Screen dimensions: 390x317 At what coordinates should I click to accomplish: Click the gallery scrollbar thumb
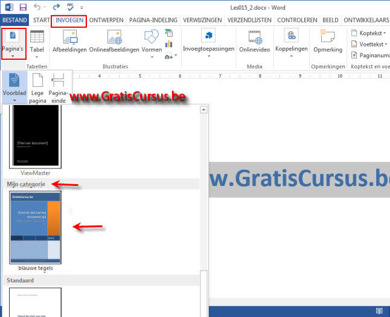click(203, 293)
